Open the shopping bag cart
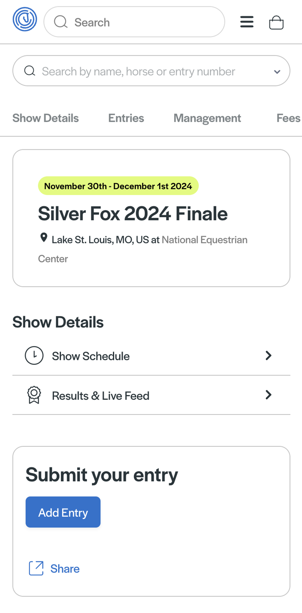Image resolution: width=302 pixels, height=613 pixels. pyautogui.click(x=276, y=22)
